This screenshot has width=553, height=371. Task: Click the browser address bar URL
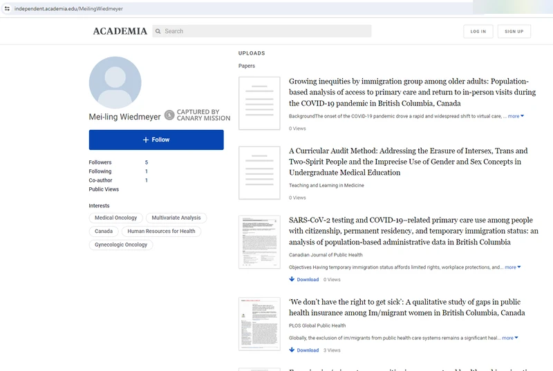point(68,9)
